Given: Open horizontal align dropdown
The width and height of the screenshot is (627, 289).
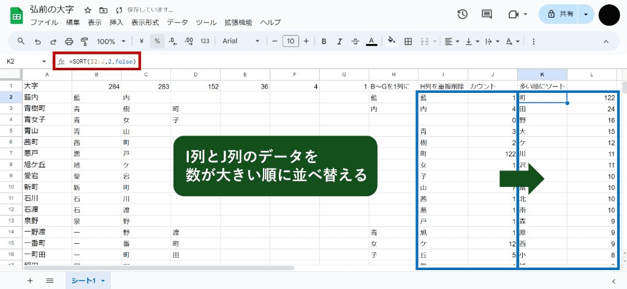Looking at the screenshot, I should (452, 41).
